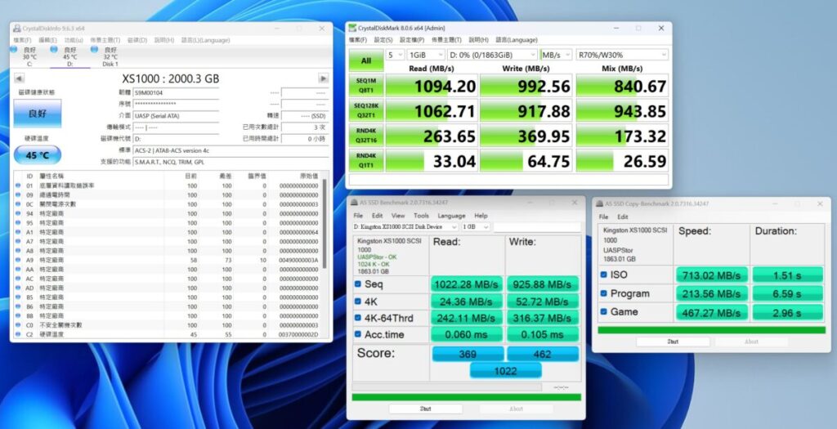Image resolution: width=837 pixels, height=429 pixels.
Task: Click the AS SSD Benchmark title bar icon
Action: pos(355,203)
